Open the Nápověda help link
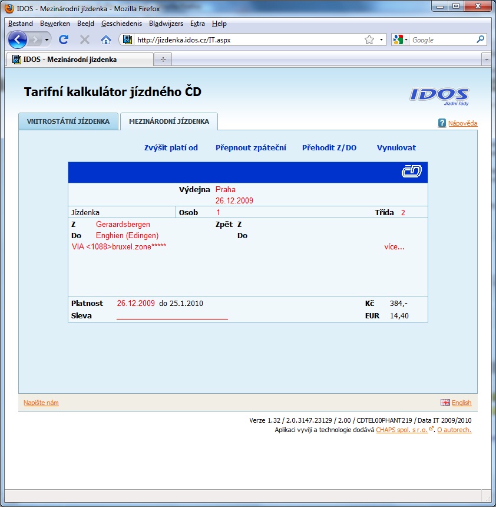This screenshot has height=507, width=496. tap(462, 123)
